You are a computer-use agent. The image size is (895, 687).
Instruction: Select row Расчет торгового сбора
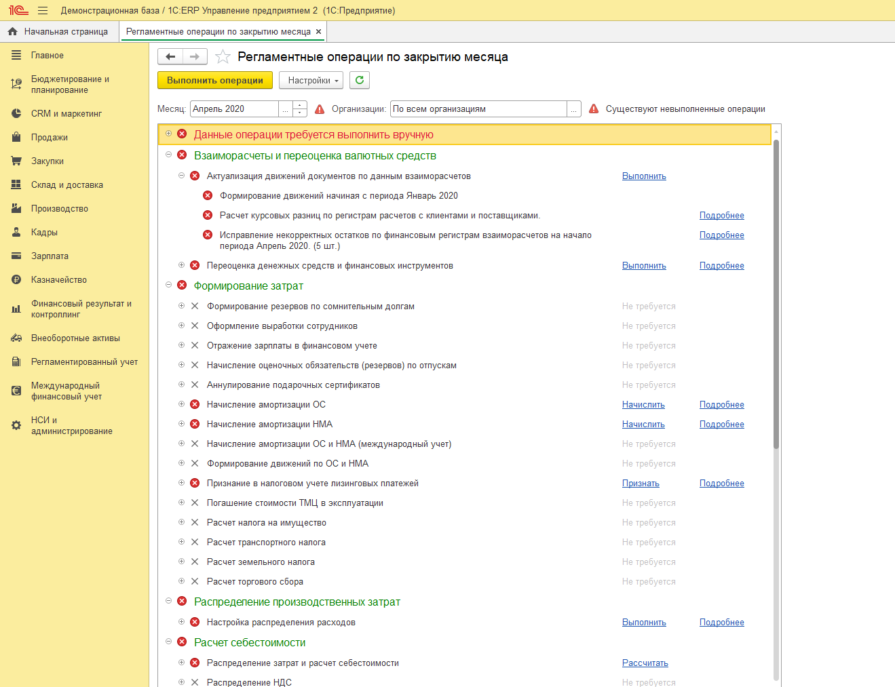[x=465, y=581]
